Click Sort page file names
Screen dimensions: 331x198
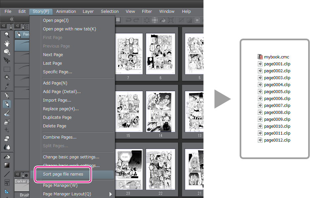[x=63, y=174]
